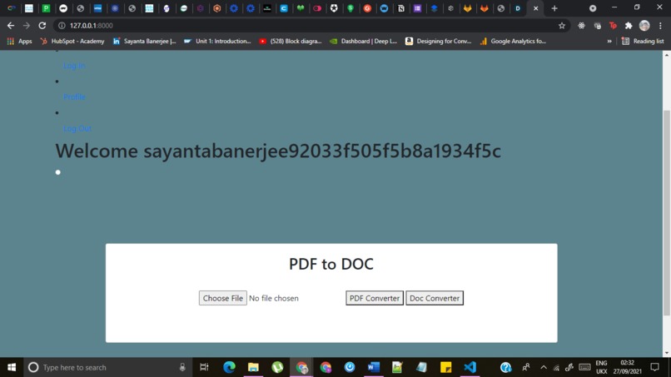The image size is (671, 377).
Task: Click the browser Forward arrow
Action: [x=27, y=26]
